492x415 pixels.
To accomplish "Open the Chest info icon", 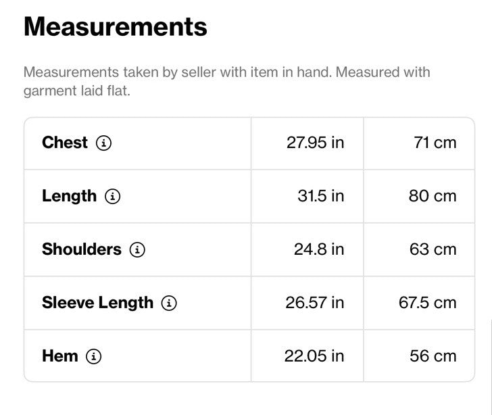I will tap(103, 143).
